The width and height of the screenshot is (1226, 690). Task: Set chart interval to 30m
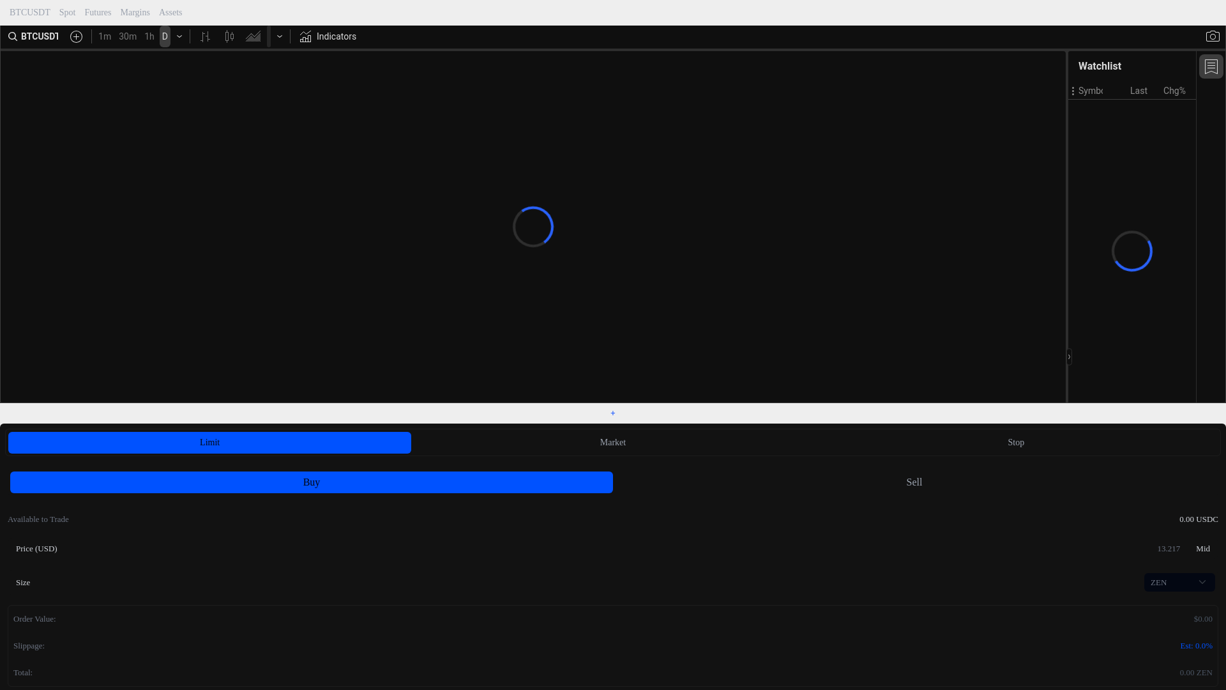[x=128, y=36]
